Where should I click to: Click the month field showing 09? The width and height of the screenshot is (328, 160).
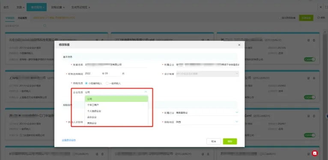113,74
